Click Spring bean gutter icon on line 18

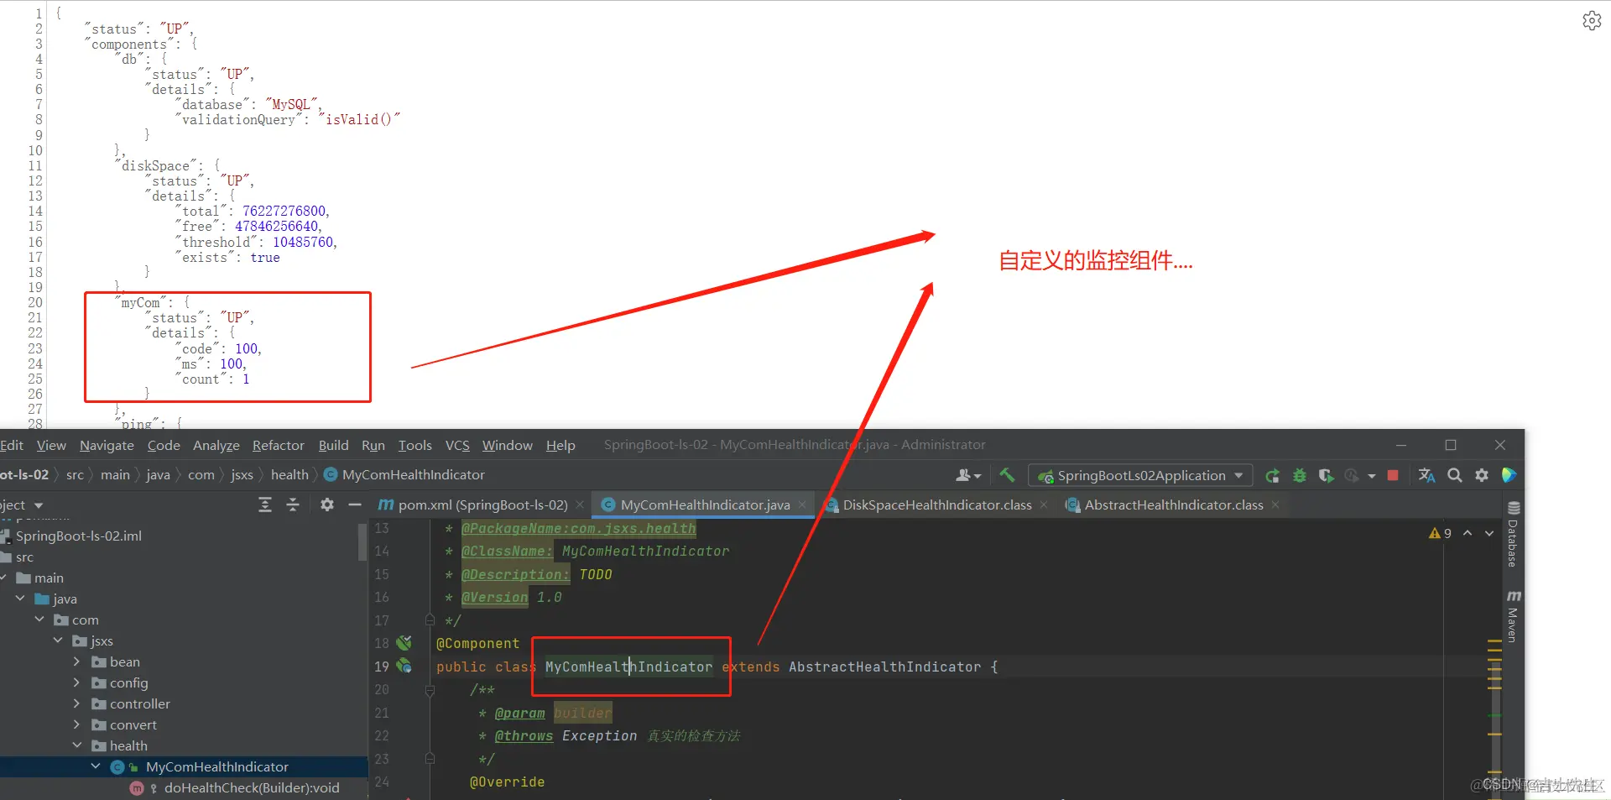click(x=404, y=643)
